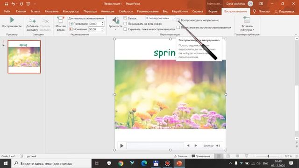Open Chrome from the taskbar
Screen dimensions: 299x168
coord(121,163)
